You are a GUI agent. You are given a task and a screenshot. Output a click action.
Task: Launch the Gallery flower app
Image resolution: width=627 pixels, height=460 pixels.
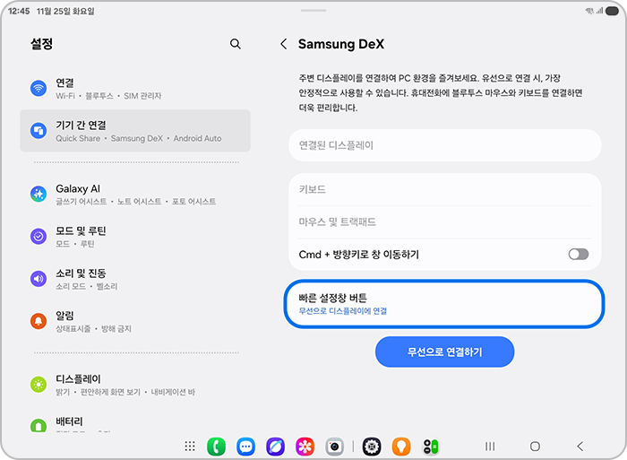(x=305, y=447)
